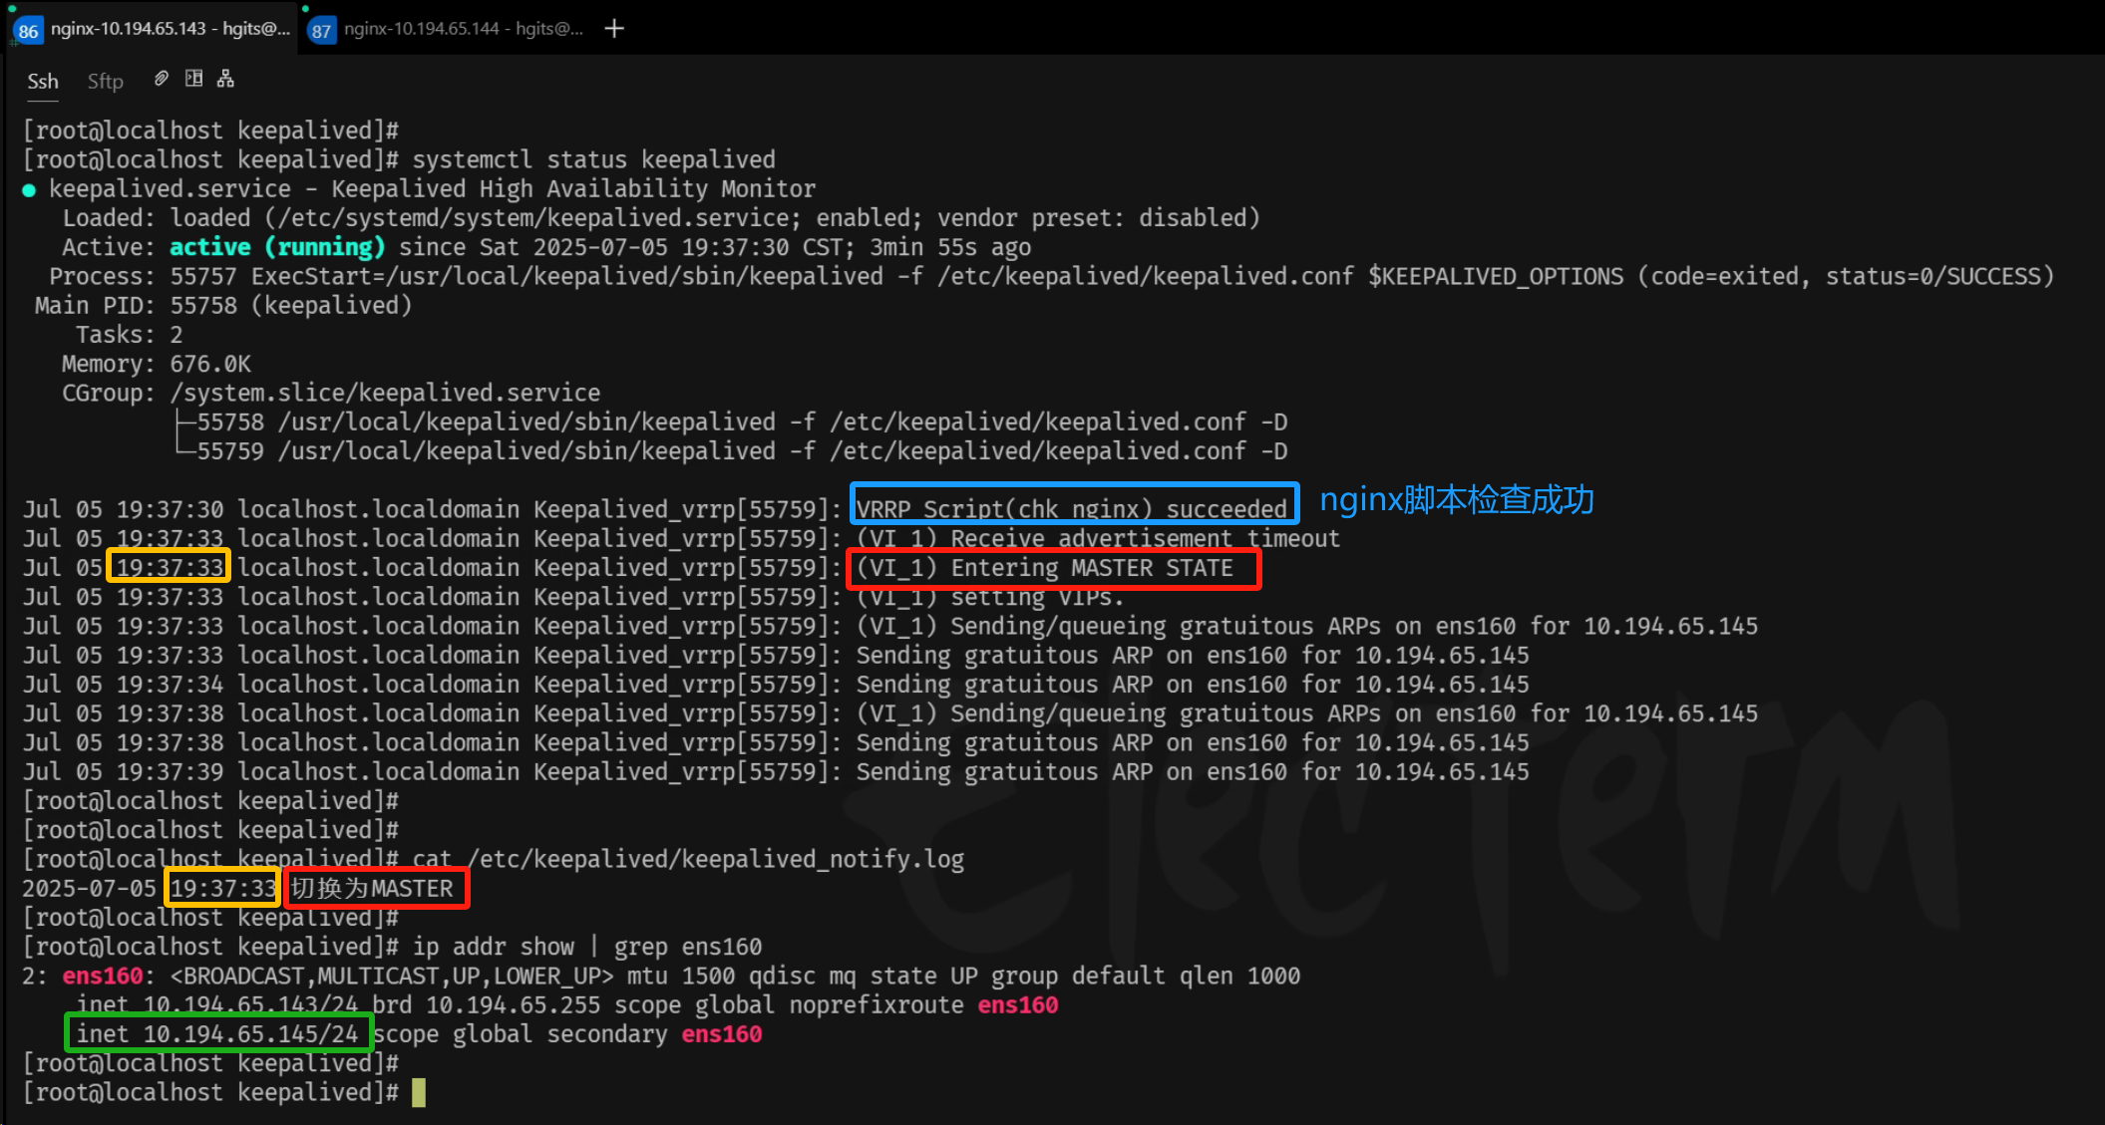Click the yellow-highlighted timestamp 19:37:33
This screenshot has height=1125, width=2105.
168,566
